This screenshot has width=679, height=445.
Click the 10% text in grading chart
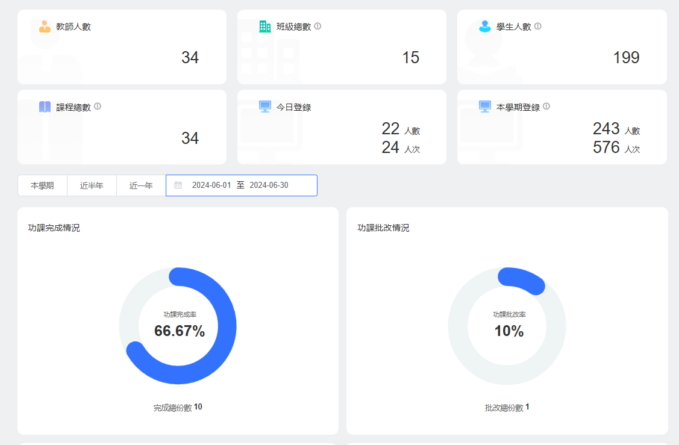tap(509, 331)
